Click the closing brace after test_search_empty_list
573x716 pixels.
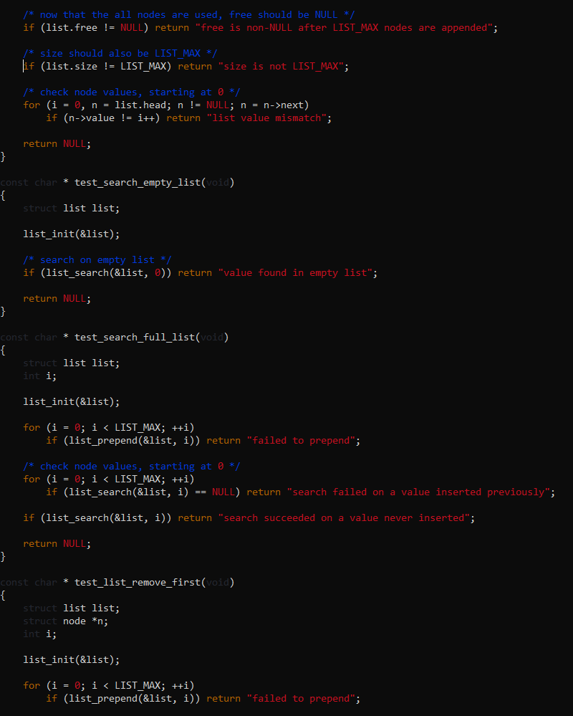pos(3,311)
